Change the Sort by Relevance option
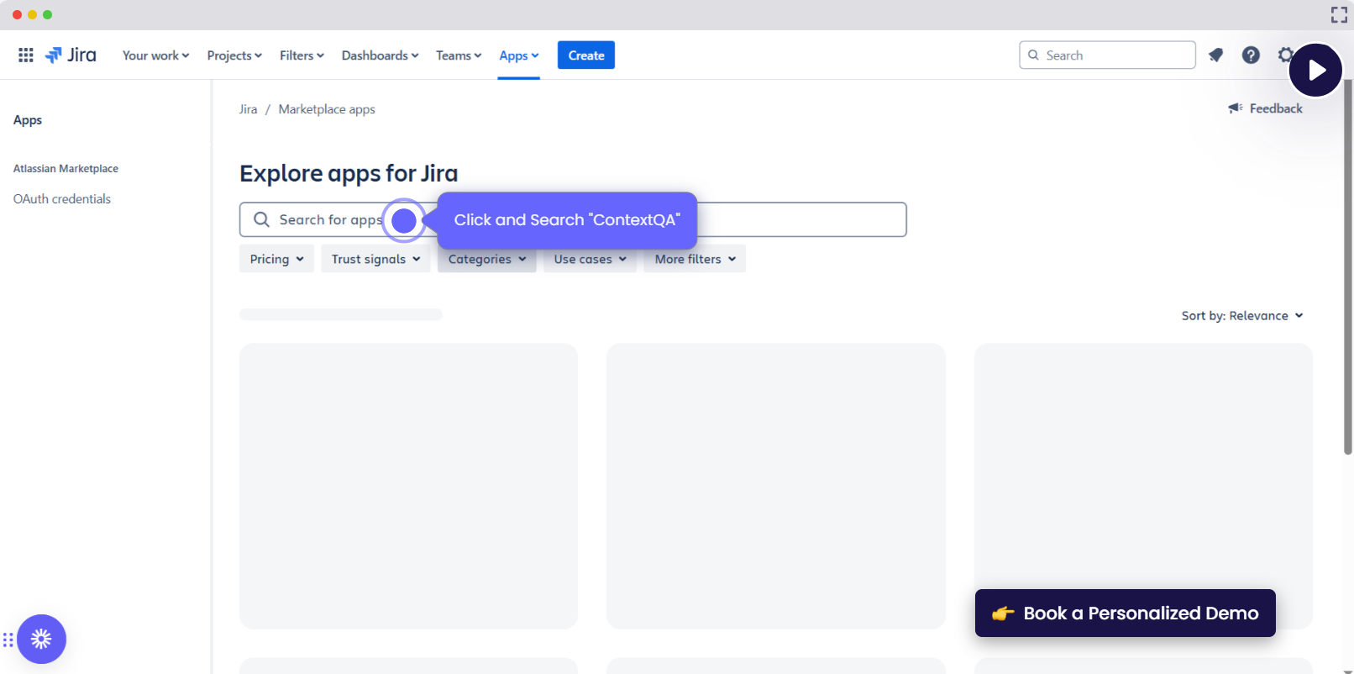1354x674 pixels. pos(1241,316)
